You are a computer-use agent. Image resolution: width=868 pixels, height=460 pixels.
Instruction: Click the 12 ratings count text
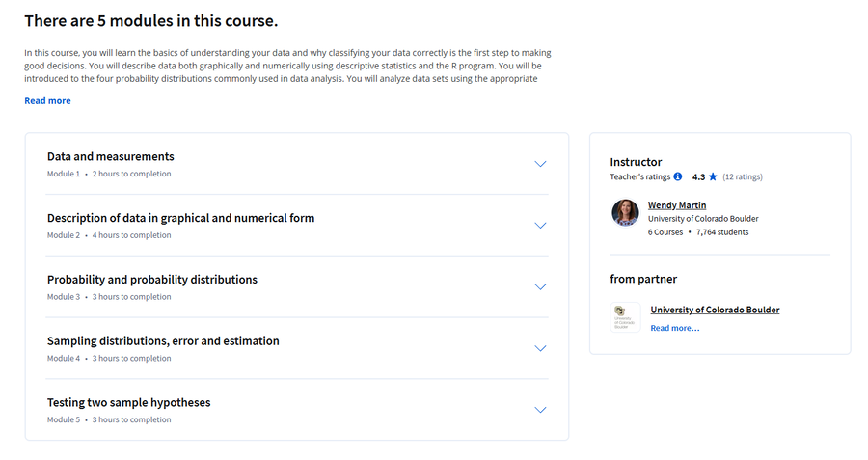743,177
